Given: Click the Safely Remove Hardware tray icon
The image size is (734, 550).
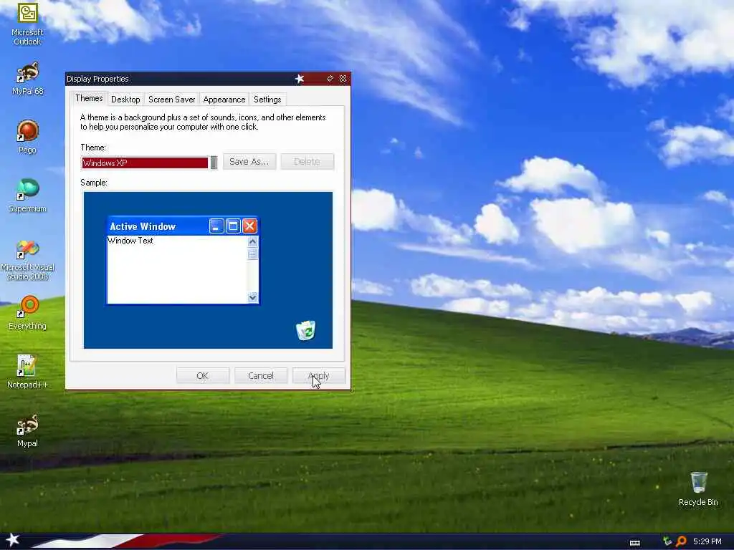Looking at the screenshot, I should pos(667,541).
